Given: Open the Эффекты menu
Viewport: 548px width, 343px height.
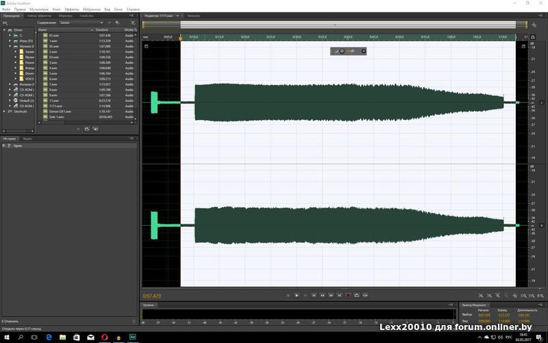Looking at the screenshot, I should pyautogui.click(x=72, y=10).
